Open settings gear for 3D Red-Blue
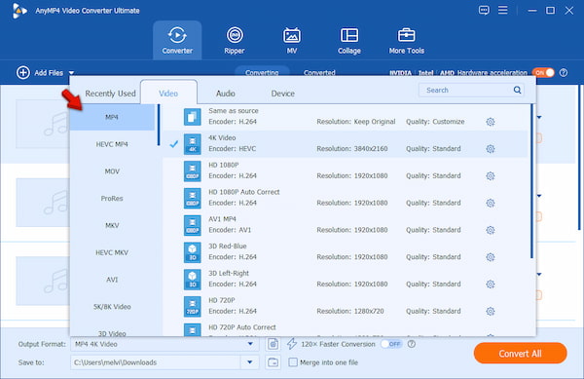584x379 pixels. 491,257
